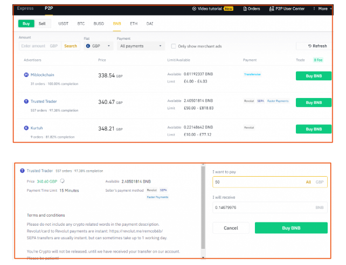346x265 pixels.
Task: Click All to pay maximum amount
Action: click(x=308, y=182)
